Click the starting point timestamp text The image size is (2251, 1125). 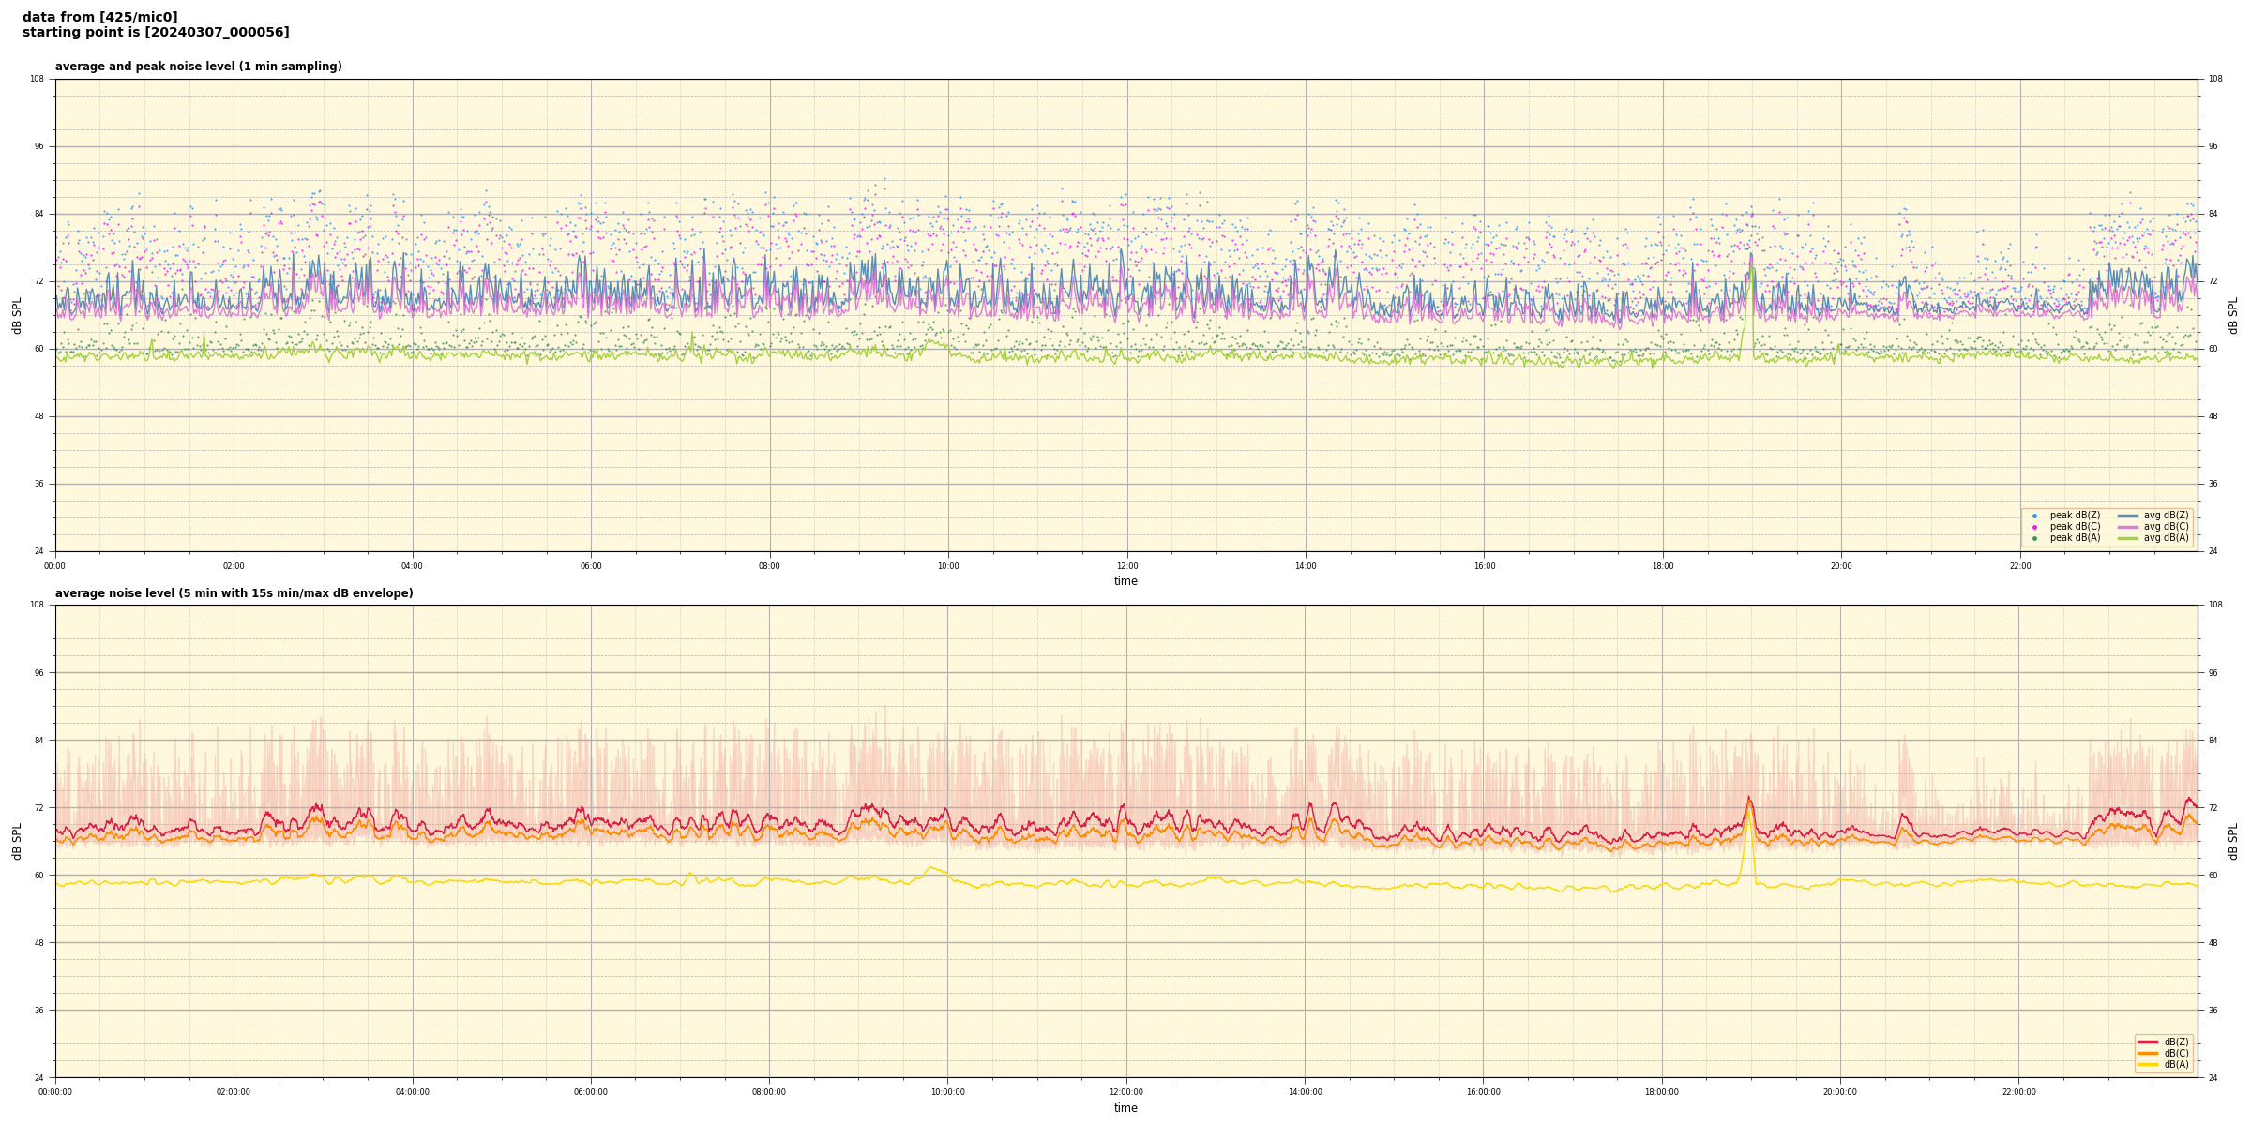click(156, 33)
